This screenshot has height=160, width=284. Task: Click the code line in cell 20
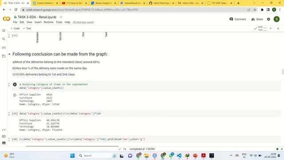click(82, 139)
